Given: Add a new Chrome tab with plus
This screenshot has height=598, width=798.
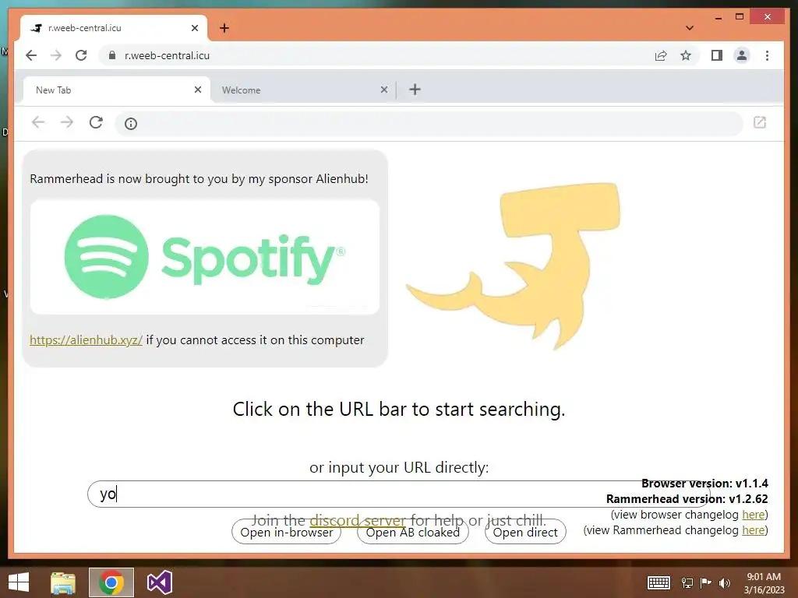Looking at the screenshot, I should (x=224, y=28).
